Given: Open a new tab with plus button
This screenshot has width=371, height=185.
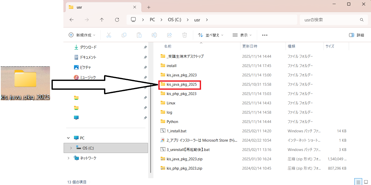Looking at the screenshot, I should pos(149,7).
